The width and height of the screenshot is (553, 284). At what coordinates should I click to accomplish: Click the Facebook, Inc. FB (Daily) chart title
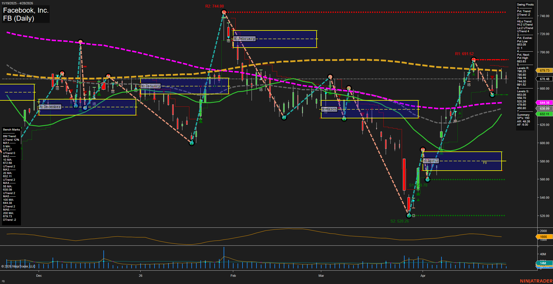click(26, 14)
